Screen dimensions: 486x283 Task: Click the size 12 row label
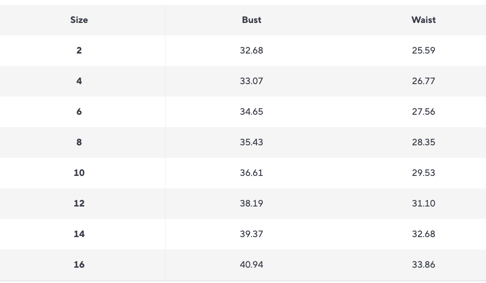coord(79,204)
